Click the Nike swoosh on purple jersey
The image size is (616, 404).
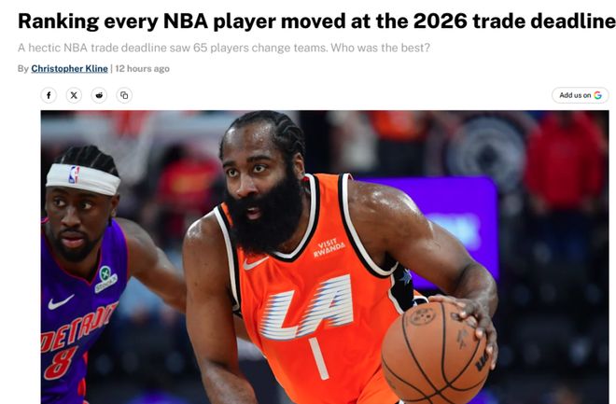[60, 302]
